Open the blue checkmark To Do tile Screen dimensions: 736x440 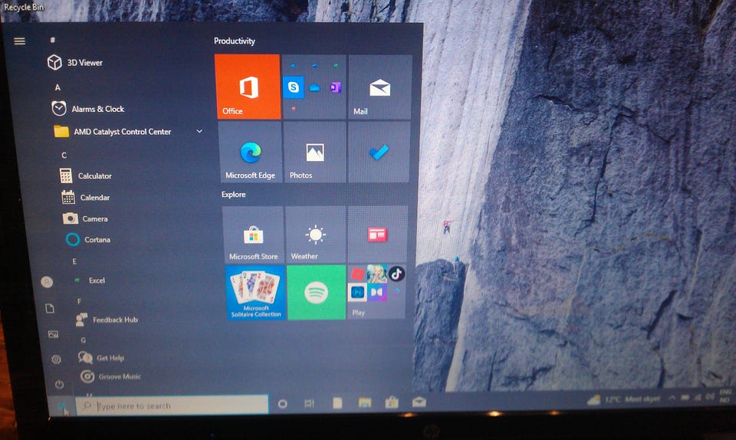pos(379,152)
